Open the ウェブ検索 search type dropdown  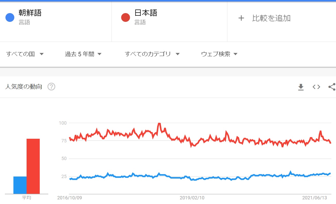point(219,54)
